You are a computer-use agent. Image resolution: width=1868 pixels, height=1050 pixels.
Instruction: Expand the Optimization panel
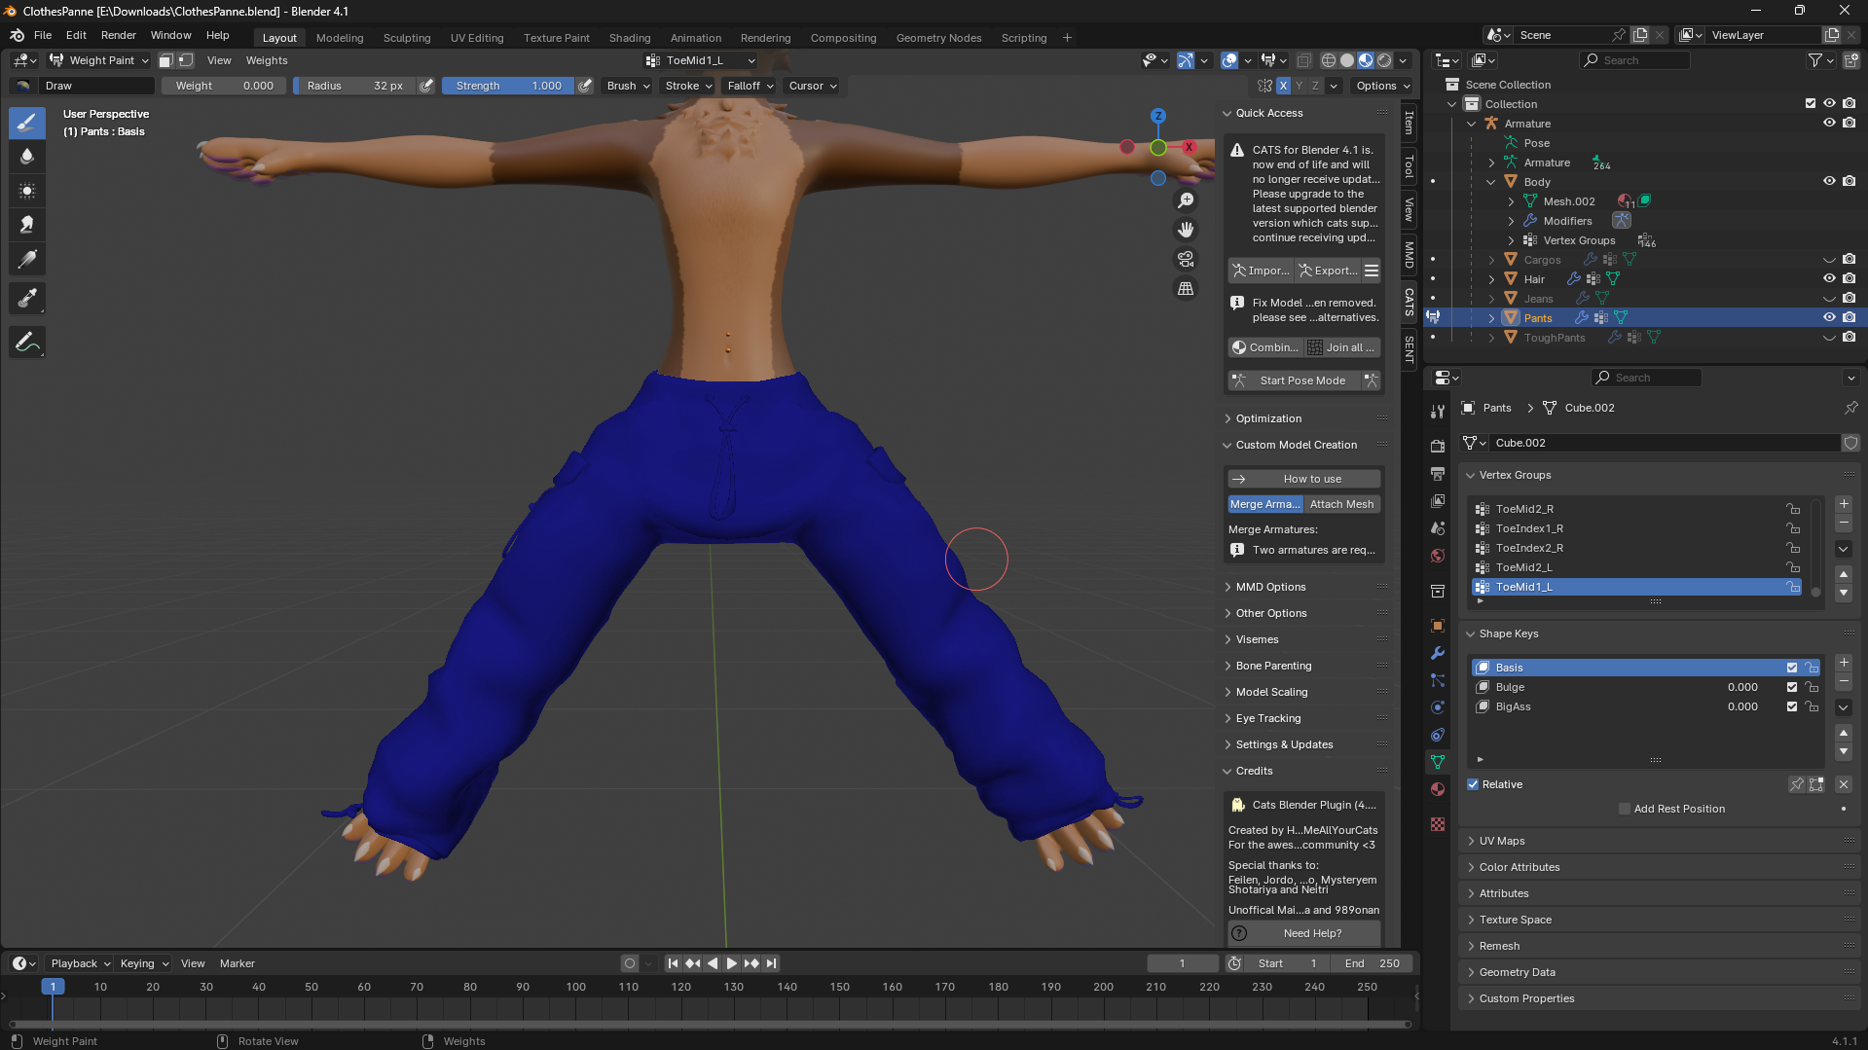(1268, 418)
